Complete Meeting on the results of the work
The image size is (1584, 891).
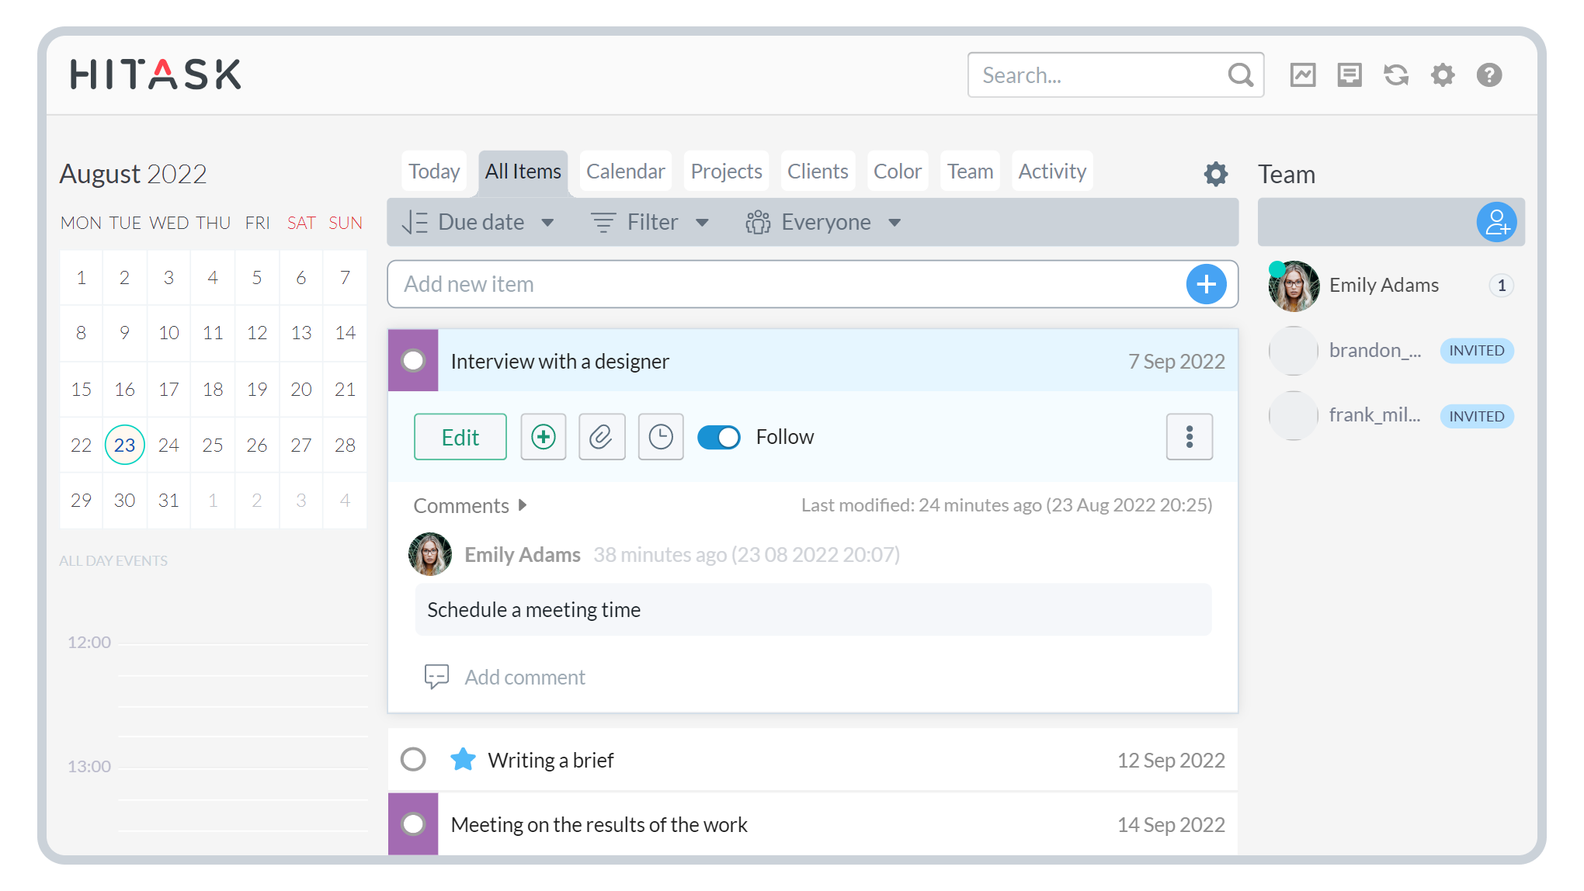tap(413, 823)
